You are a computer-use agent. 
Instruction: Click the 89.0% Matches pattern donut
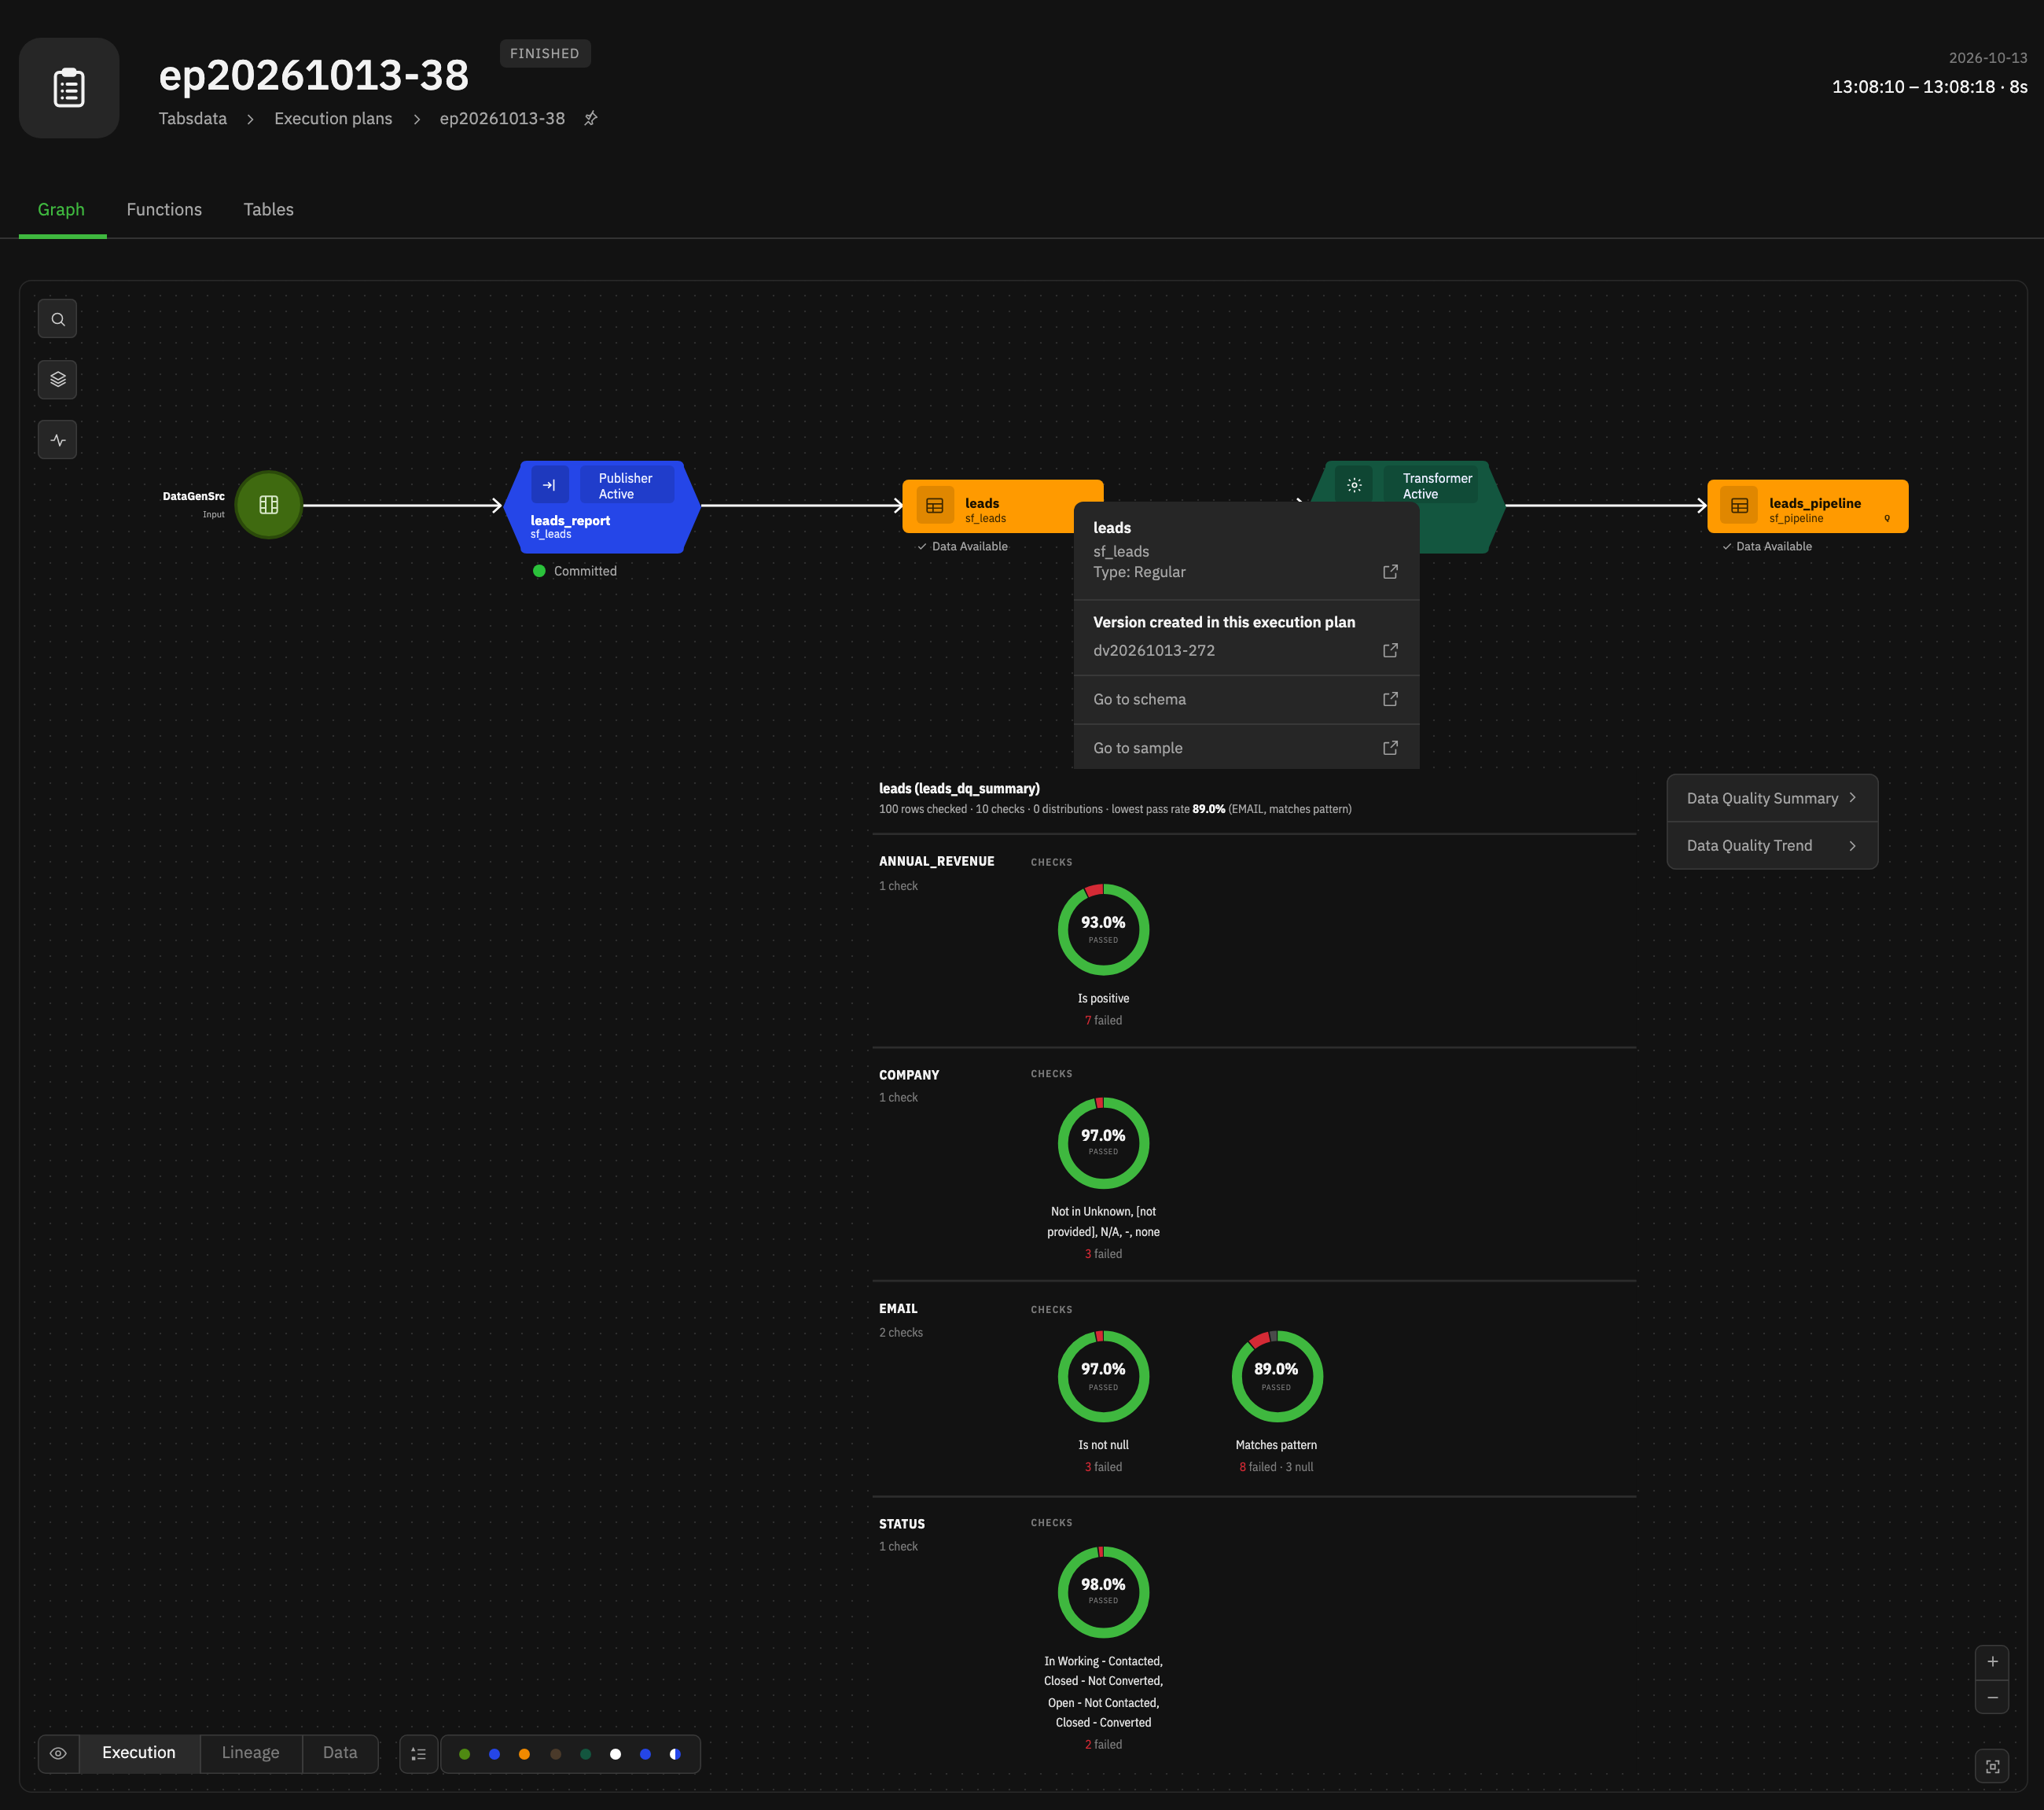point(1276,1376)
